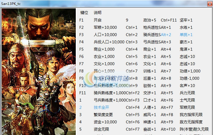Click the blue '单挑+1' link
Image resolution: width=213 pixels, height=135 pixels.
click(x=186, y=35)
